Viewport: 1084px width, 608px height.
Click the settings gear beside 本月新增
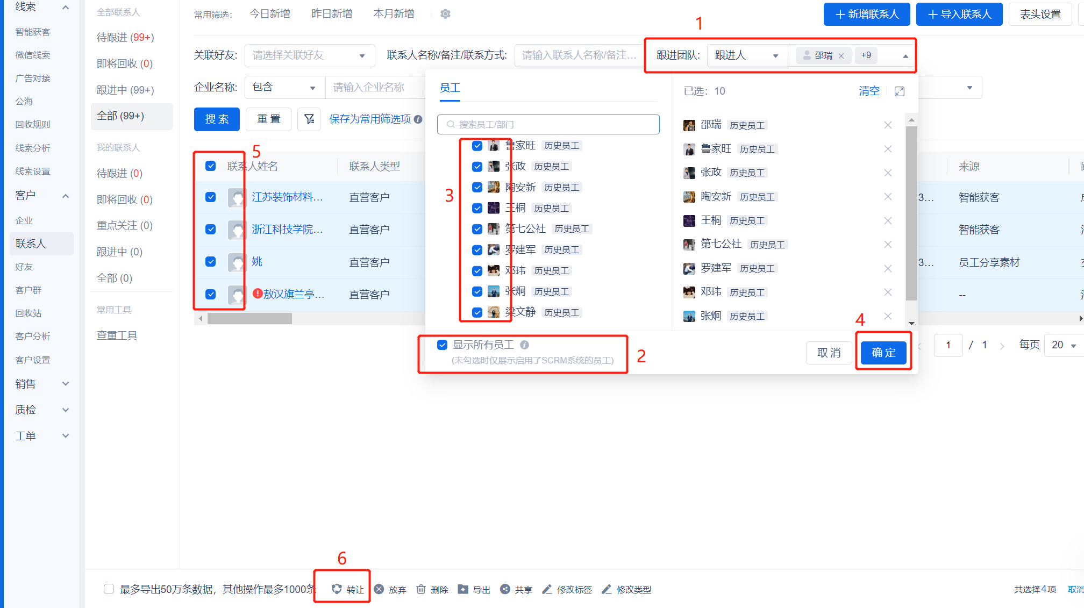pos(445,14)
